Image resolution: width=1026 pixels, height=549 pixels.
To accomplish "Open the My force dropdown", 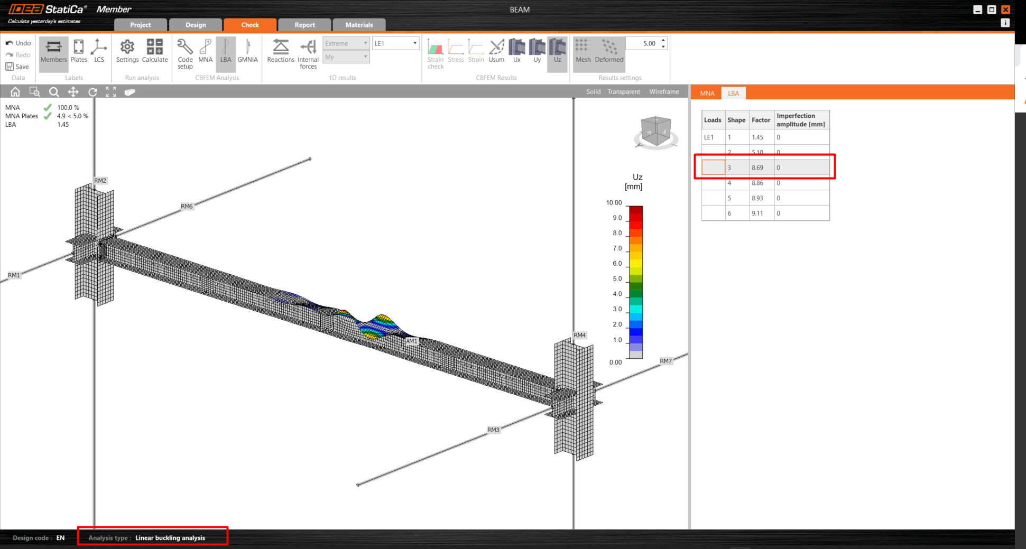I will coord(346,57).
